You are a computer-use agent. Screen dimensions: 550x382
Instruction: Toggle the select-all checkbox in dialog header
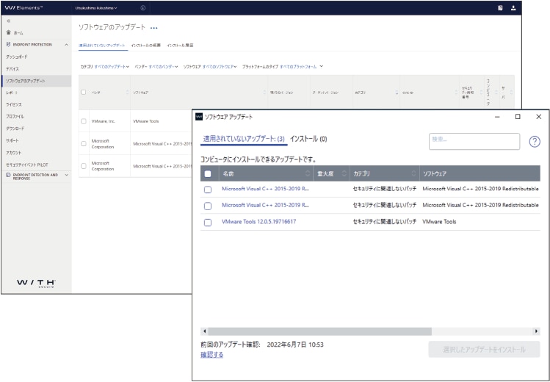(208, 174)
